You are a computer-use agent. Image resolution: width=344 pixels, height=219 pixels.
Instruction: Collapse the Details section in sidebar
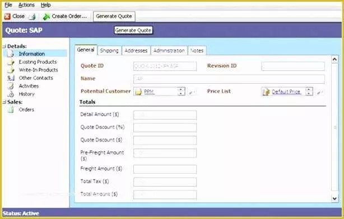(4, 46)
